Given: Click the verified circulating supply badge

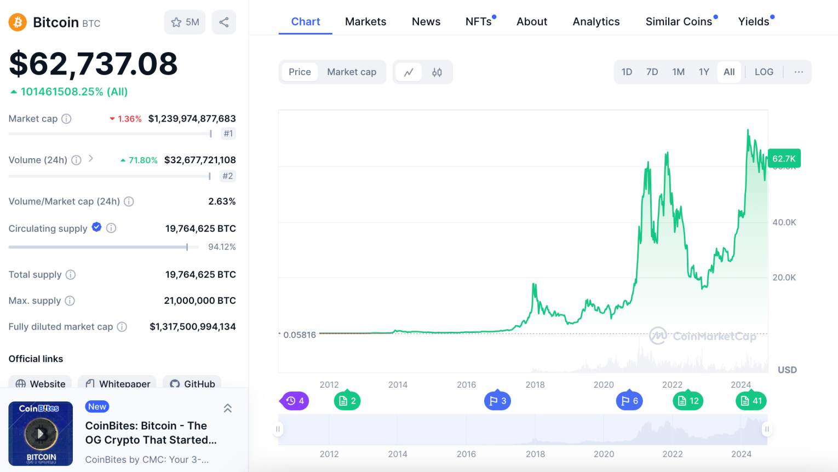Looking at the screenshot, I should (x=96, y=227).
